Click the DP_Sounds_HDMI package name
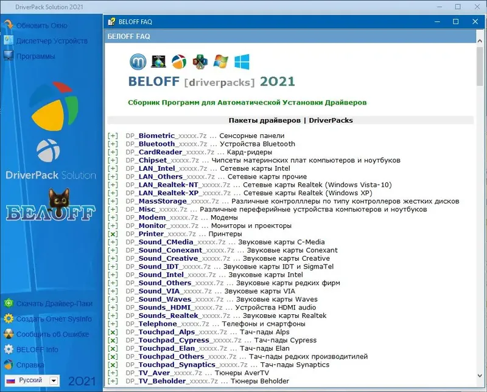The image size is (487, 392). coord(174,308)
